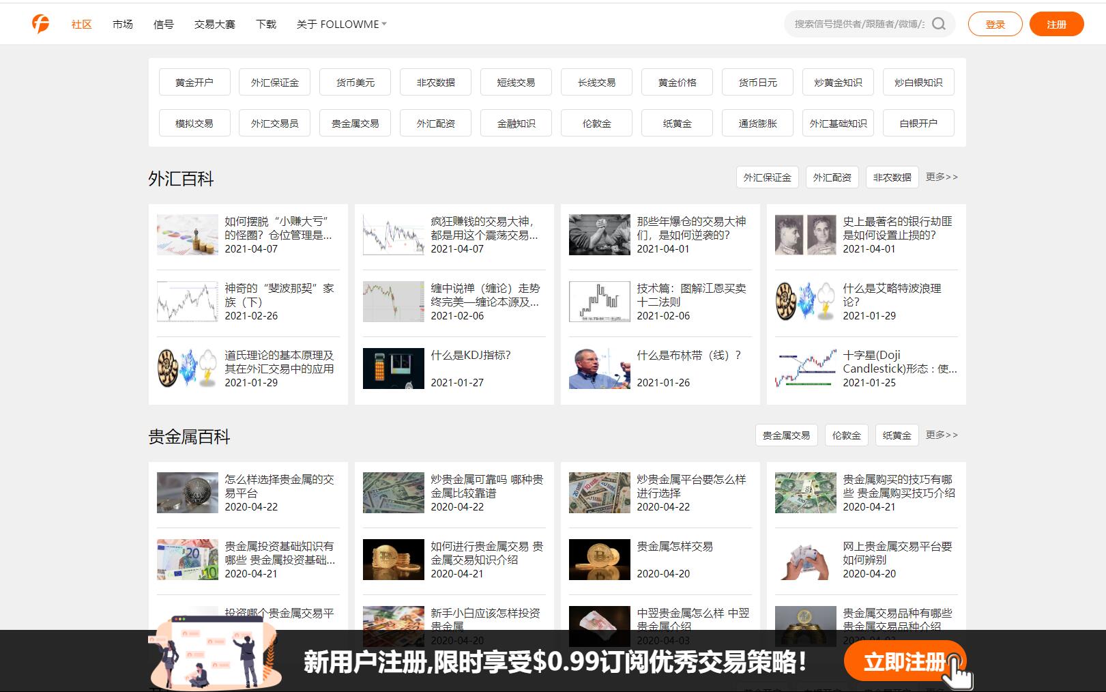The height and width of the screenshot is (692, 1106).
Task: Choose the 非农数据 tag in the top tag grid
Action: (x=435, y=83)
